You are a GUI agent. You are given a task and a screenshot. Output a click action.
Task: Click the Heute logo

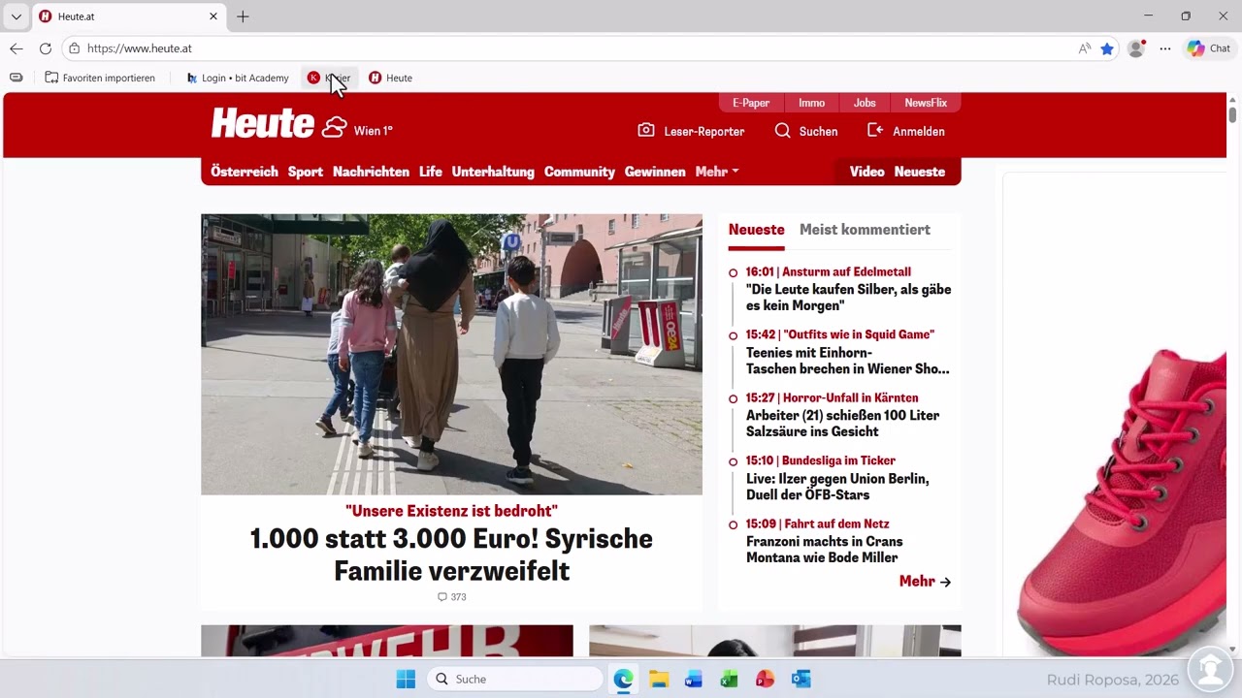[263, 123]
